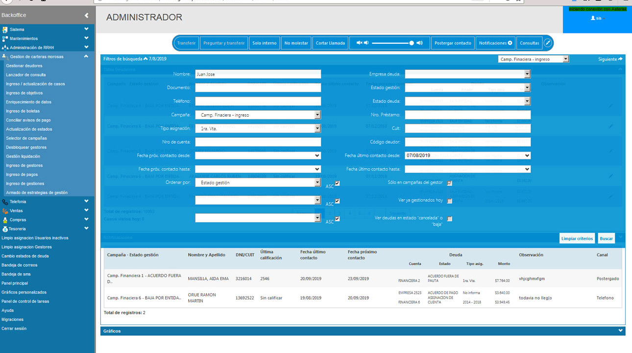Click the Mantenimientos menu icon

[5, 38]
